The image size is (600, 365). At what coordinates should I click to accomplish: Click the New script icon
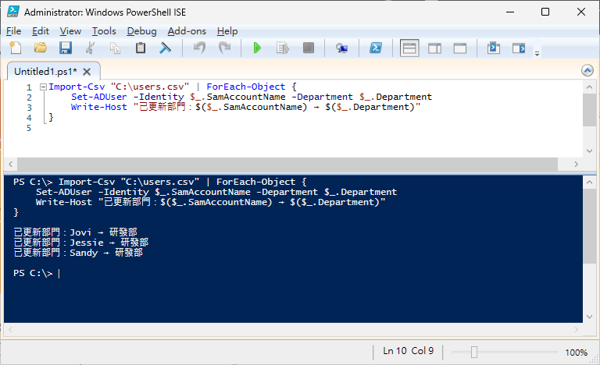(x=16, y=48)
